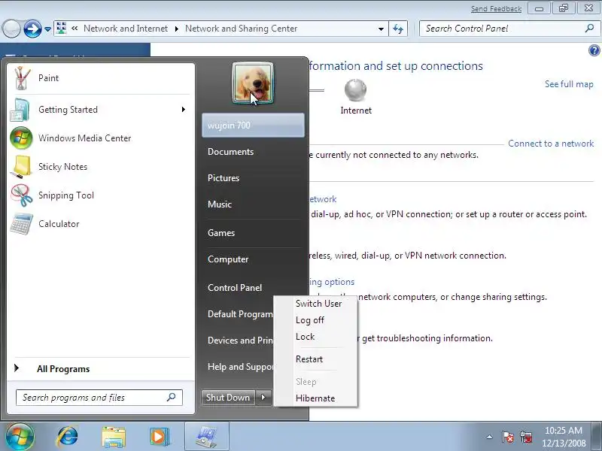Click the Shut Down button
Screen dimensions: 602x451
[228, 398]
